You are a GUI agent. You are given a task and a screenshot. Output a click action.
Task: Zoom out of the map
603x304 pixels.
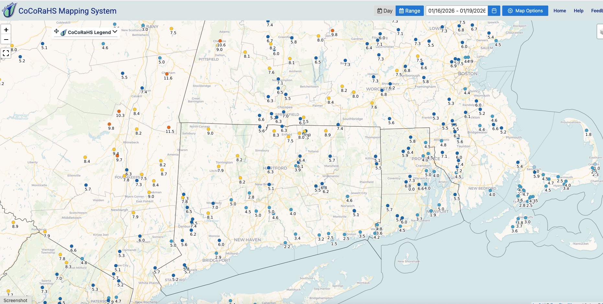(x=6, y=40)
